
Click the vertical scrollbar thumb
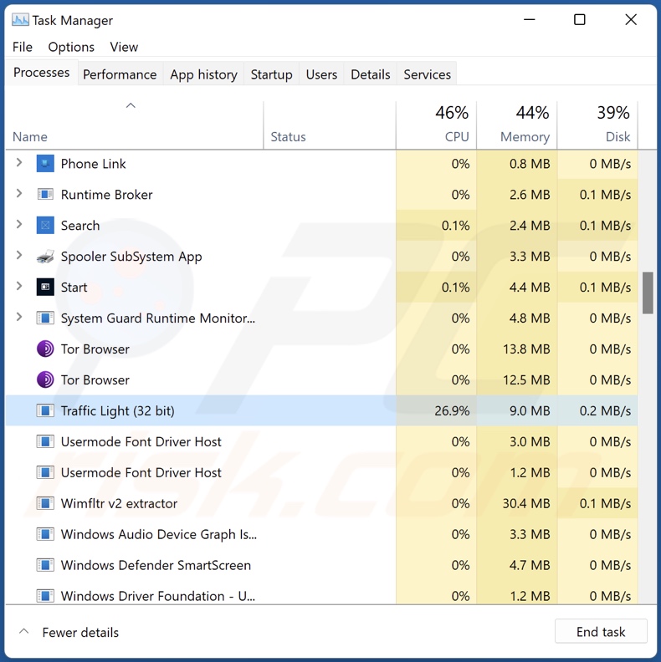coord(648,293)
